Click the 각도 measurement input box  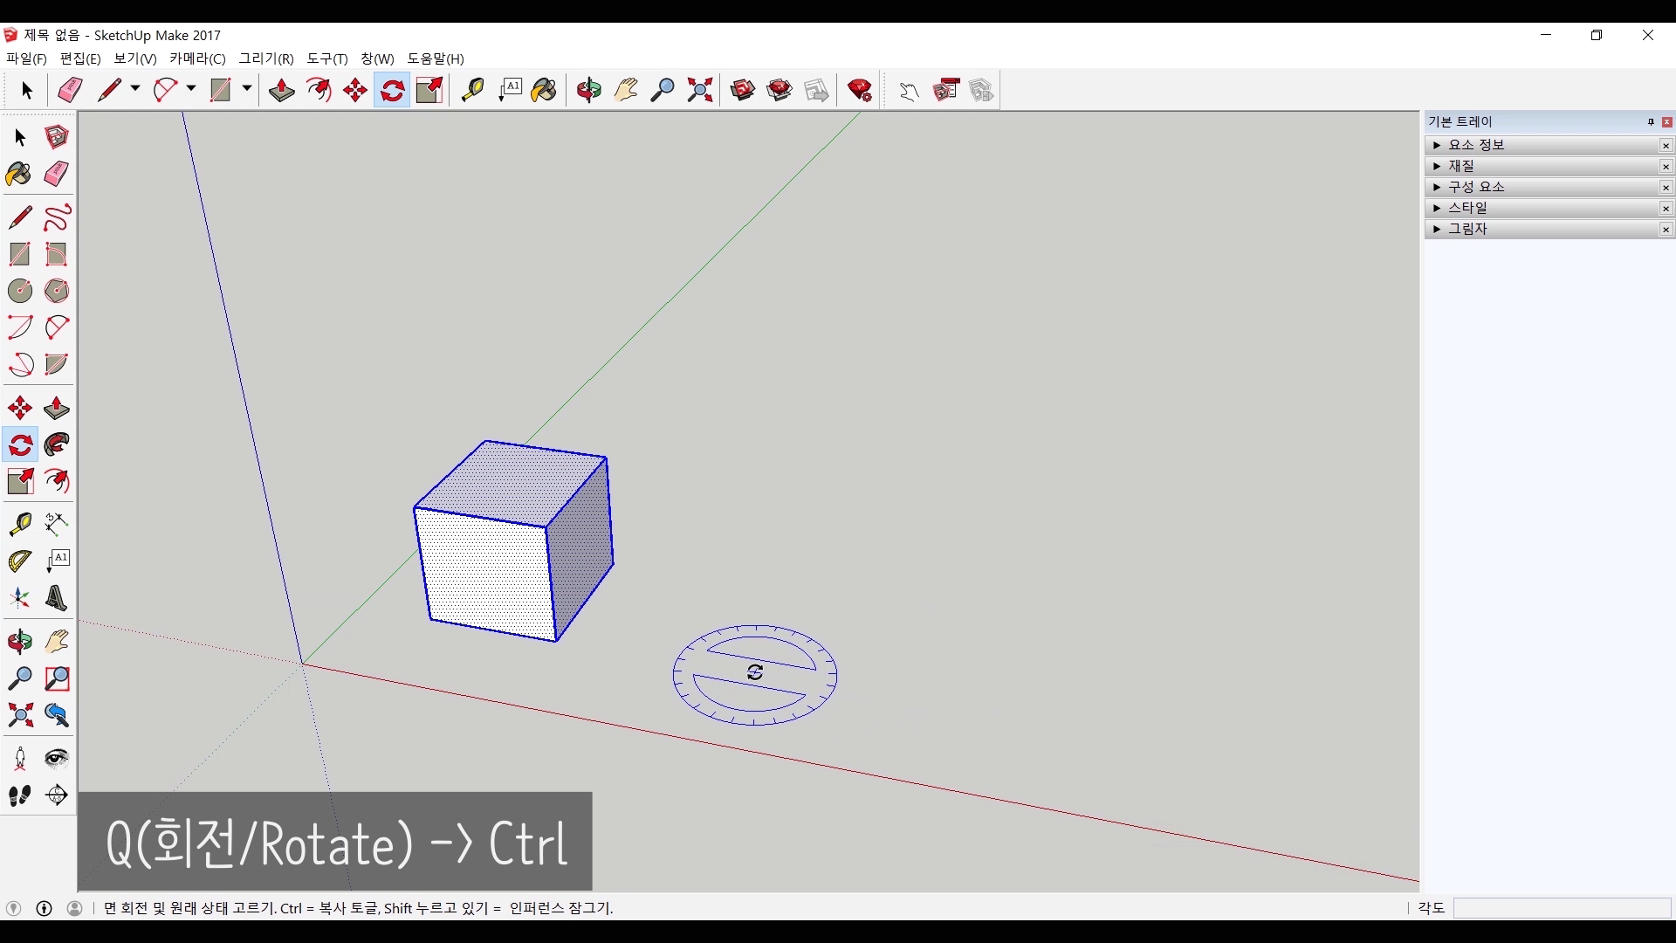[x=1562, y=908]
